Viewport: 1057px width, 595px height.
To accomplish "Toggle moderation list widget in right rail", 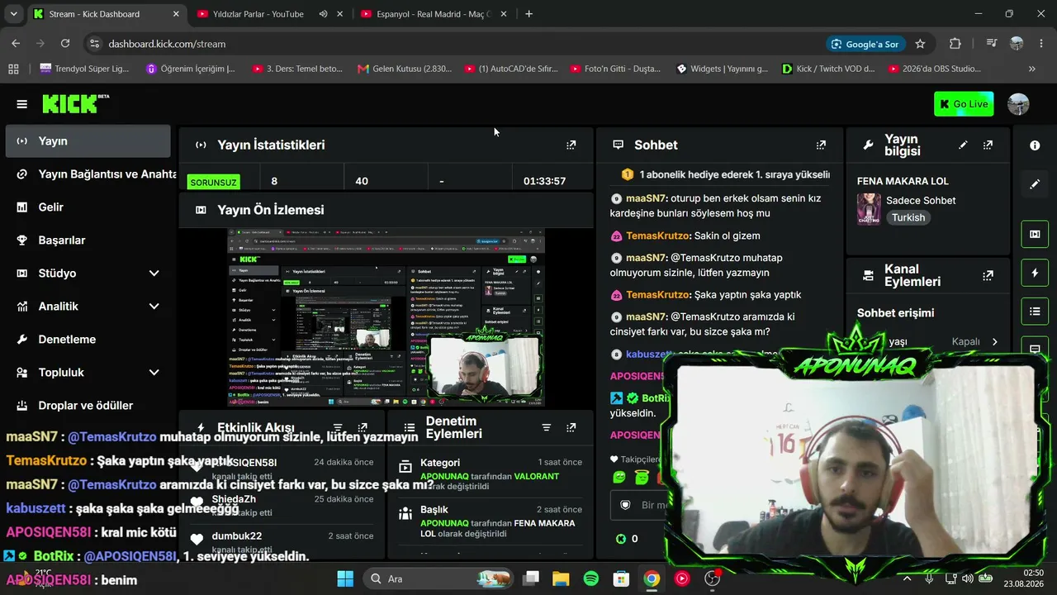I will [1035, 312].
